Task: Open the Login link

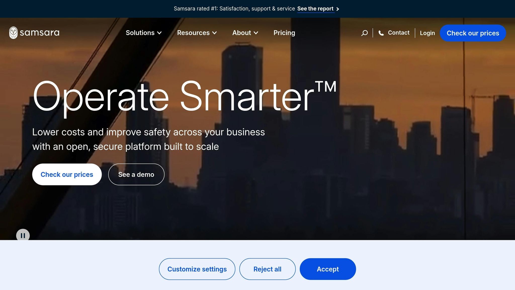Action: coord(427,33)
